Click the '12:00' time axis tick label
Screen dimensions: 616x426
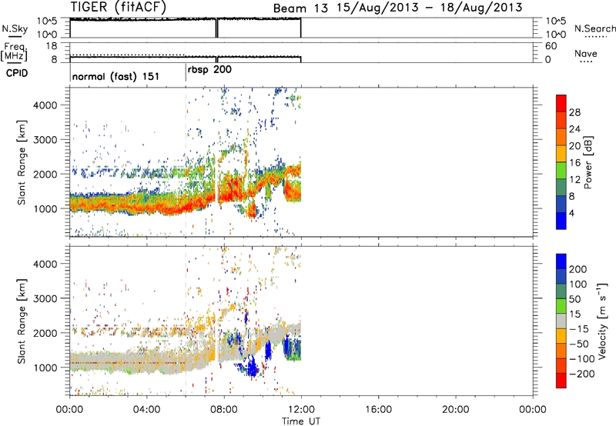click(x=301, y=410)
